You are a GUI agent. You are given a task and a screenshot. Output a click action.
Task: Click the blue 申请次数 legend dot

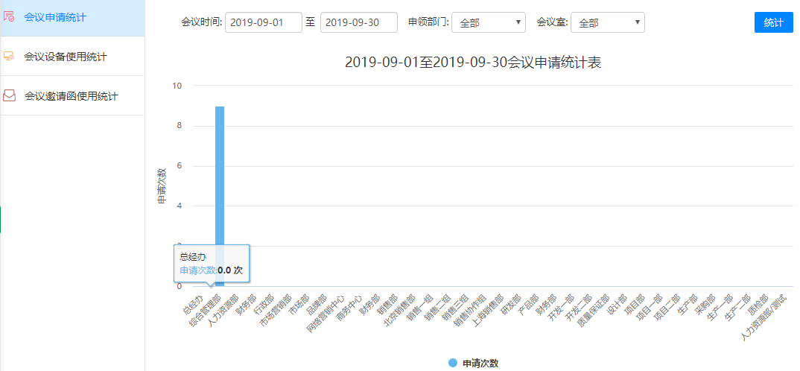click(x=453, y=363)
